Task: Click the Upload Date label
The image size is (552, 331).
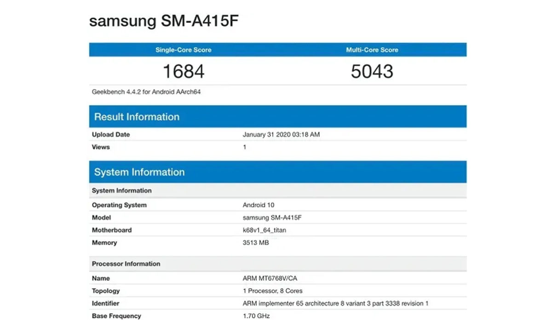Action: click(x=110, y=134)
